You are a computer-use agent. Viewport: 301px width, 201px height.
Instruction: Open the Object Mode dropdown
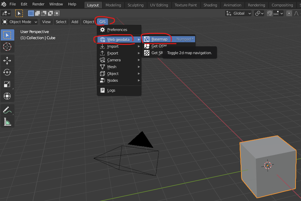click(20, 22)
